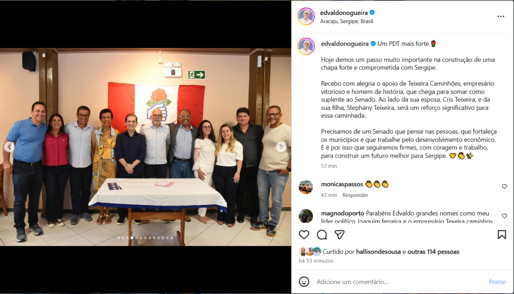Save the post with the bookmark icon

point(502,234)
